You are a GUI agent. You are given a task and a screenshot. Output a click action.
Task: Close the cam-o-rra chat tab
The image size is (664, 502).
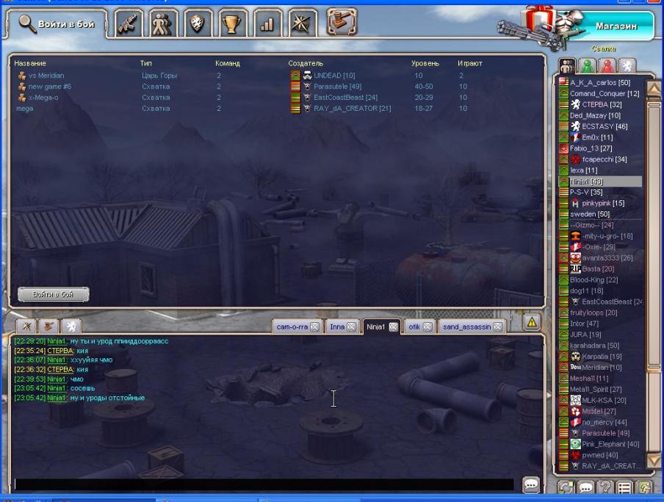coord(315,327)
